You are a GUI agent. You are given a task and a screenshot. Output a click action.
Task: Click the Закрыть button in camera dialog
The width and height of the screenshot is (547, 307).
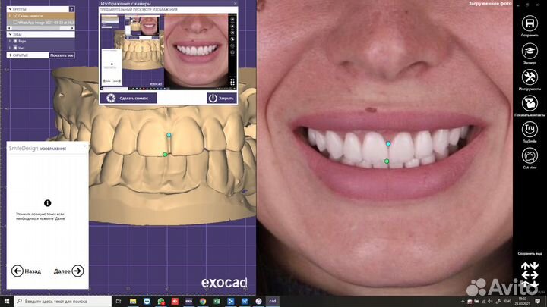point(221,98)
